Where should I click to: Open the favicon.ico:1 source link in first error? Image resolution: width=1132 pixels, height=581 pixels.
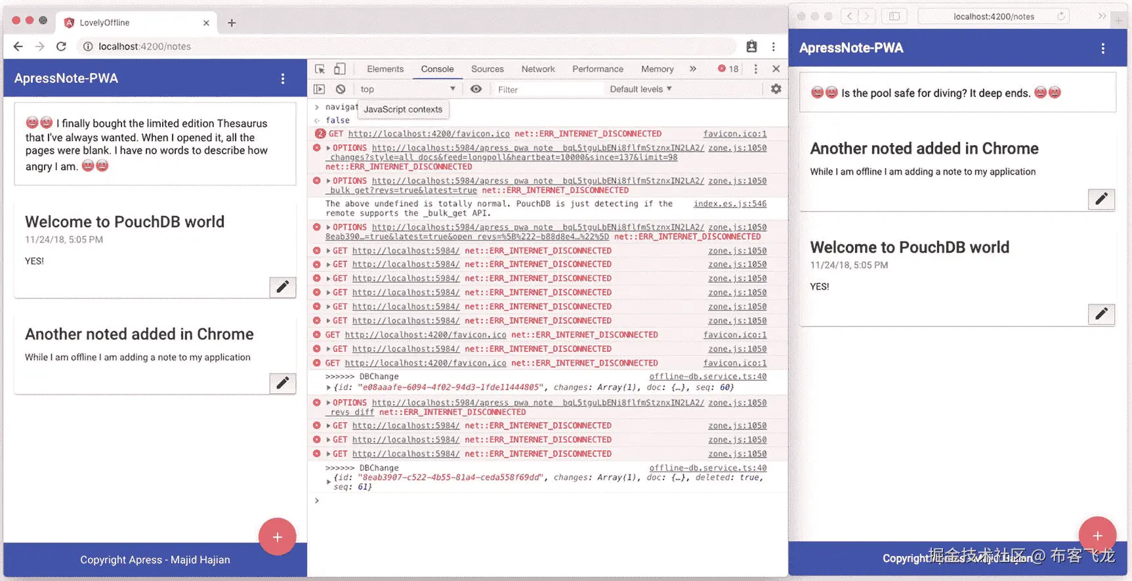[x=735, y=134]
